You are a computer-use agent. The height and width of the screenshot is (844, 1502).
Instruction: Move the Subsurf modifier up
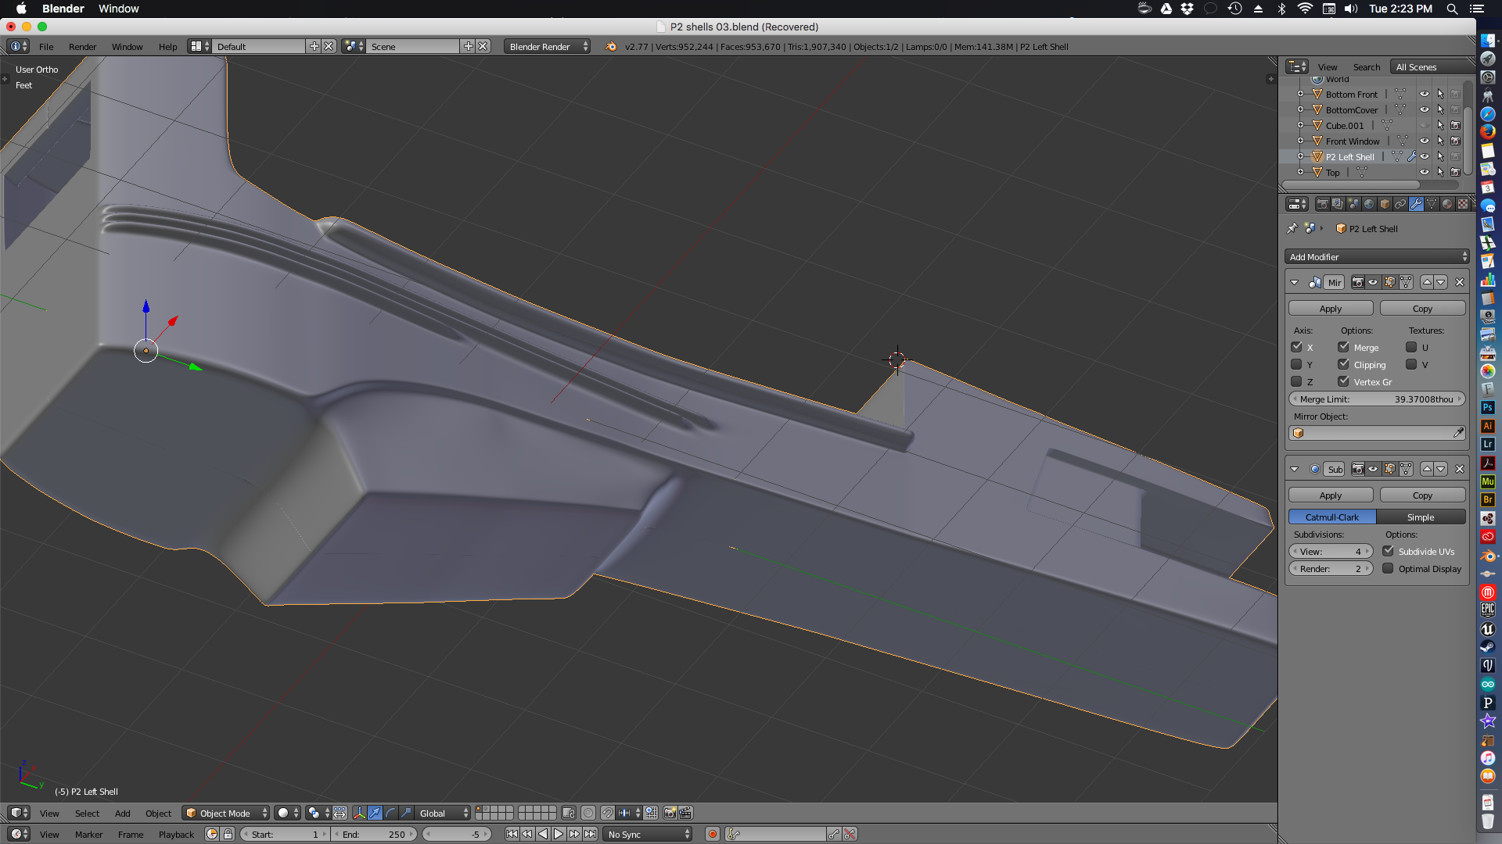1427,469
